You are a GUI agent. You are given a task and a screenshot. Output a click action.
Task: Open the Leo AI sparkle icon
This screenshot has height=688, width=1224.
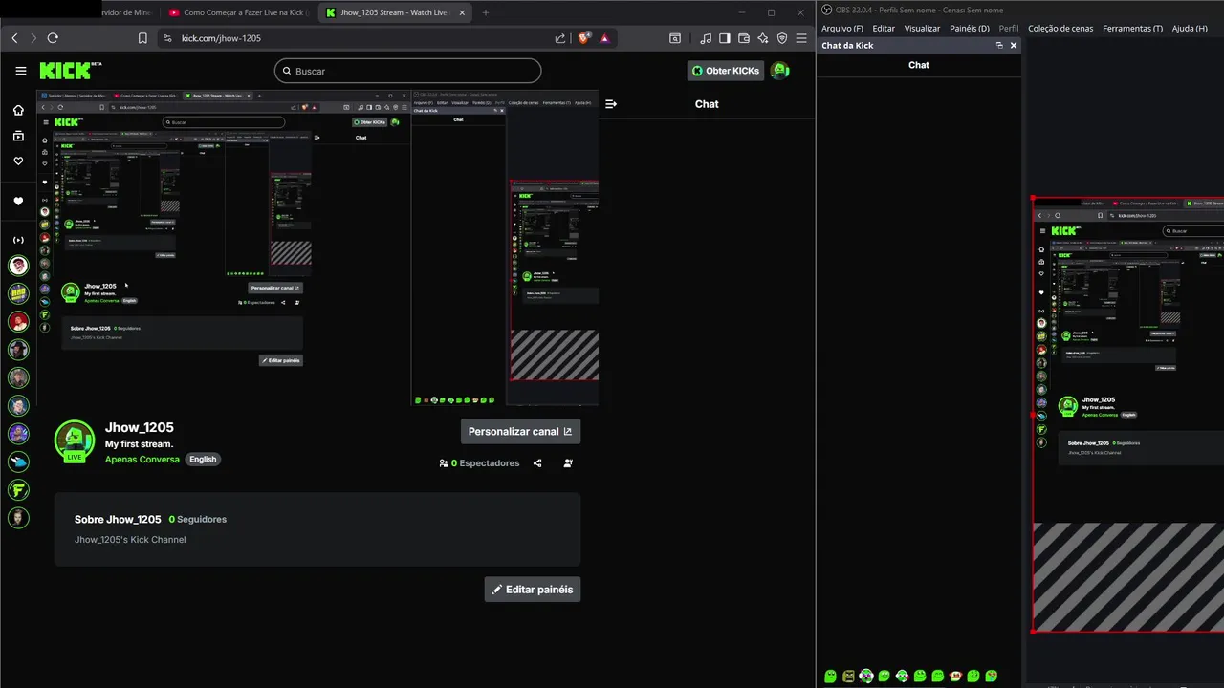[x=763, y=38]
